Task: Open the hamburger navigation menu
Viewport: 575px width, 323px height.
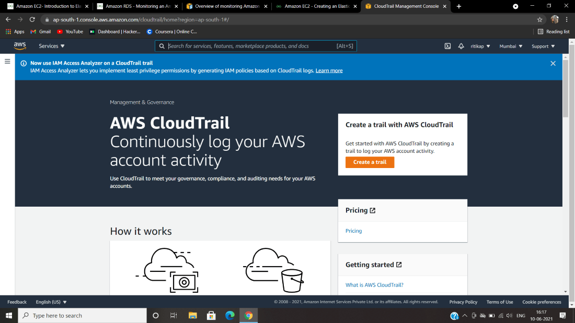Action: (7, 61)
